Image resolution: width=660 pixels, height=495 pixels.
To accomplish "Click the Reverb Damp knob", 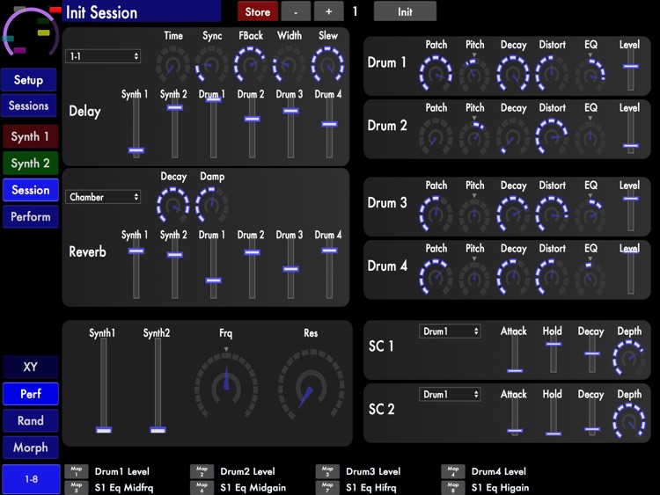I will click(211, 205).
